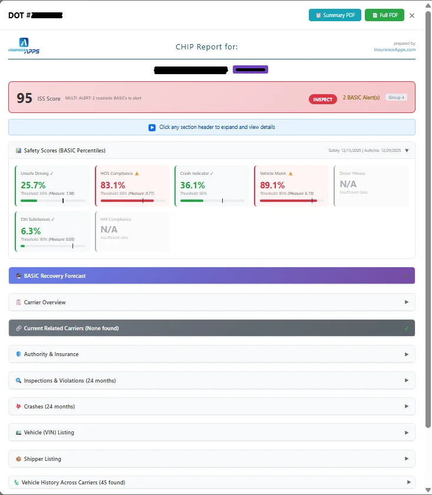Click the Unsafe Driving progress bar
Image resolution: width=432 pixels, height=495 pixels.
[x=53, y=201]
